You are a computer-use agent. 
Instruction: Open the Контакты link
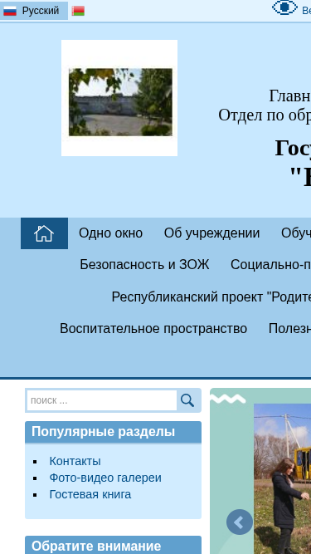tap(75, 461)
